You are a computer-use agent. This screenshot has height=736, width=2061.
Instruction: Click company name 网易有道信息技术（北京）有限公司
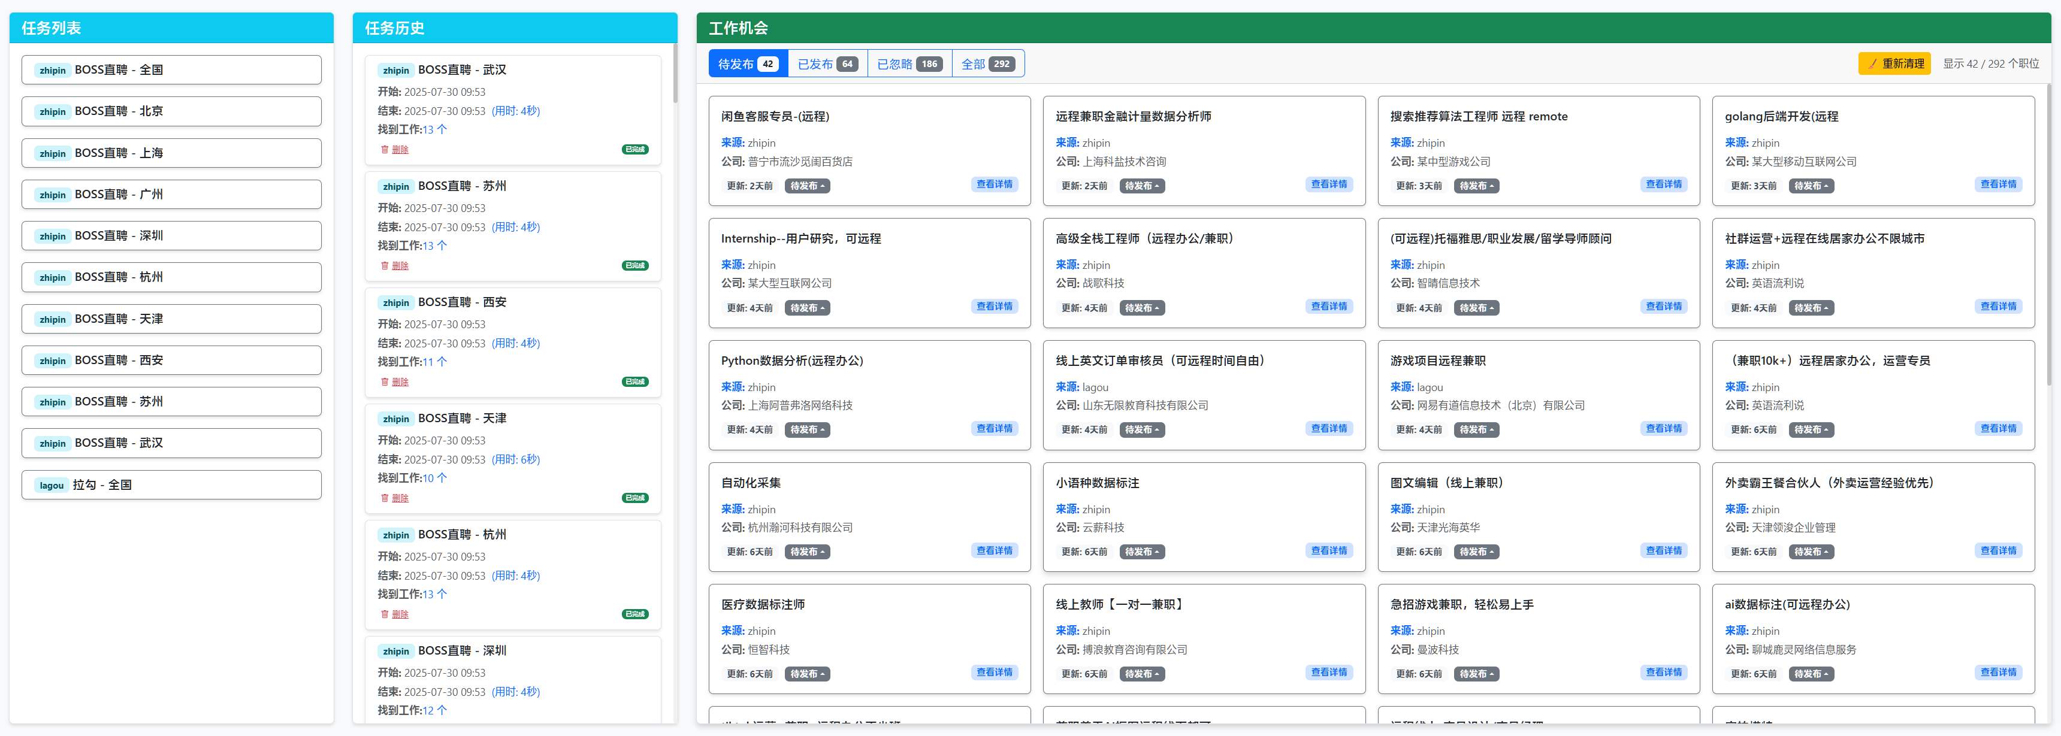pos(1500,405)
